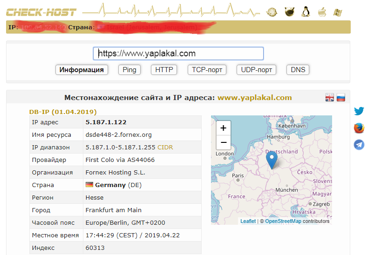Open the www.yaplakal.com heading link
This screenshot has height=255, width=374.
254,97
